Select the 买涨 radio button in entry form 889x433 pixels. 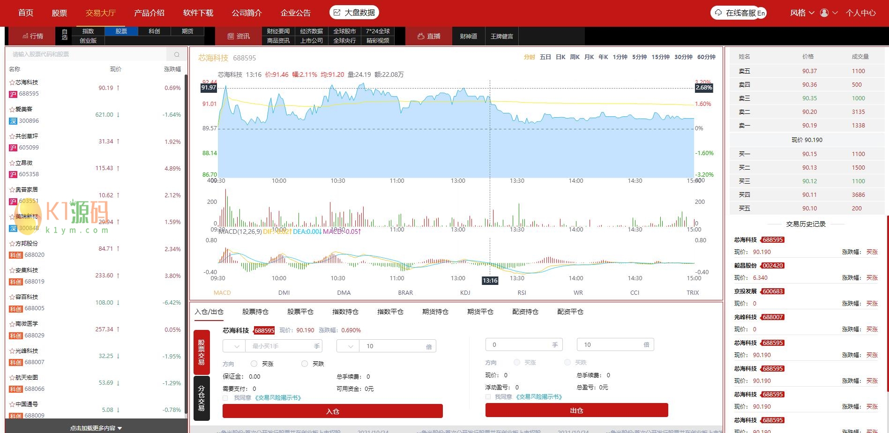coord(254,364)
